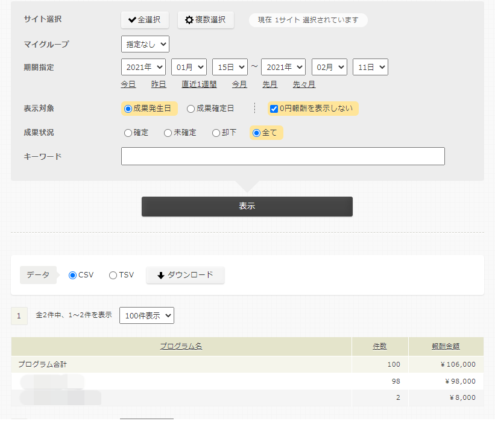This screenshot has height=427, width=495.
Task: Sort by 報酬金額 column header
Action: pyautogui.click(x=446, y=346)
